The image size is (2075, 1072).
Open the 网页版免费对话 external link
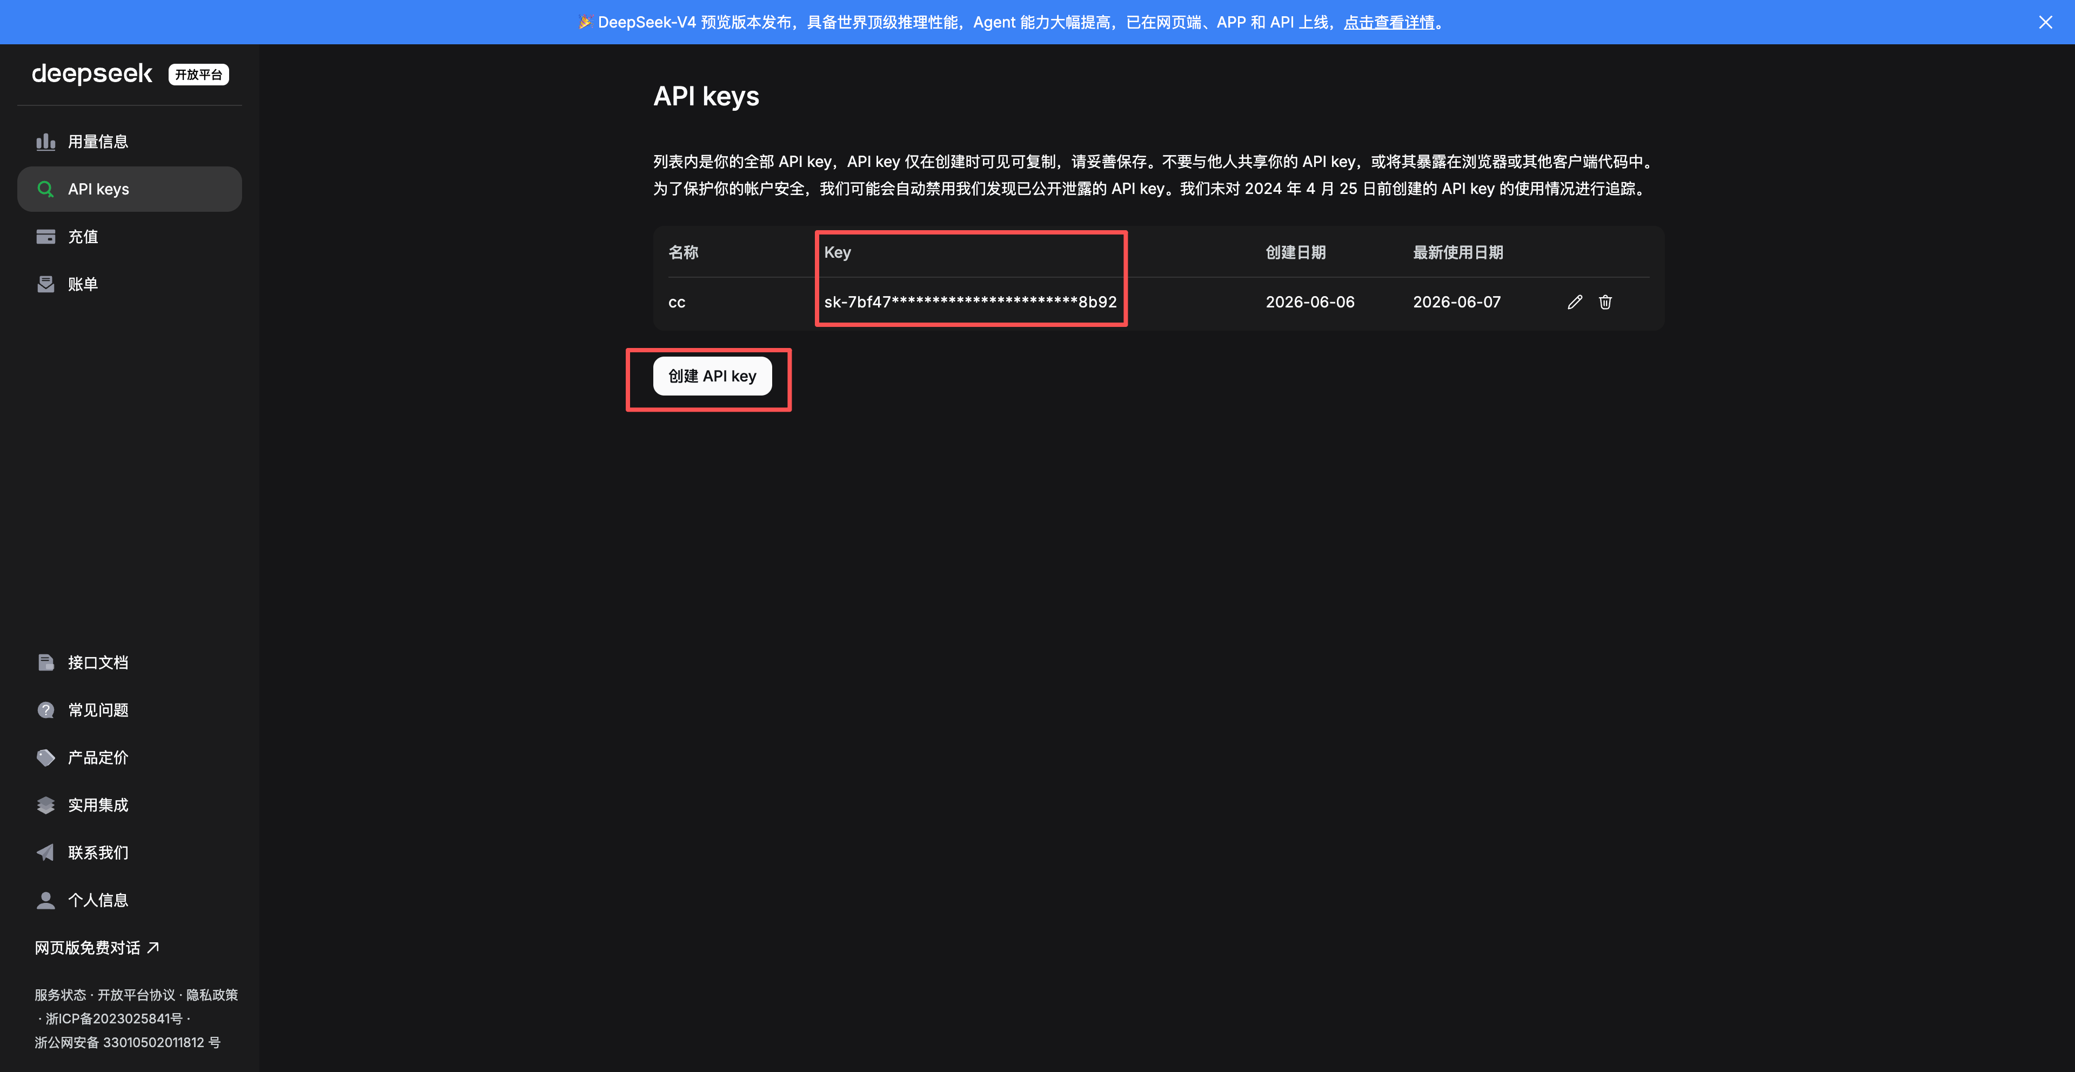pos(97,947)
